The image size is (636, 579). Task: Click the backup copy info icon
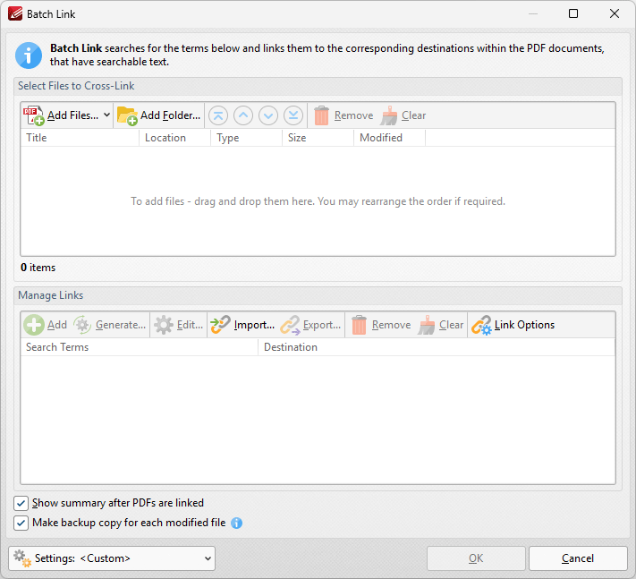[236, 523]
